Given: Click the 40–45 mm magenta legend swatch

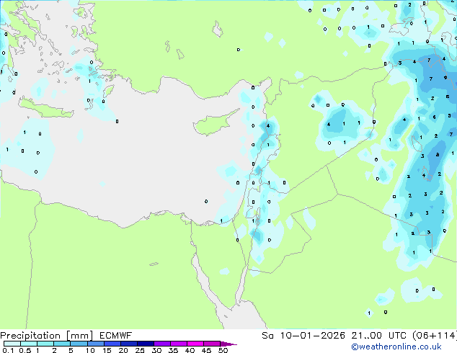Looking at the screenshot, I should (x=195, y=344).
